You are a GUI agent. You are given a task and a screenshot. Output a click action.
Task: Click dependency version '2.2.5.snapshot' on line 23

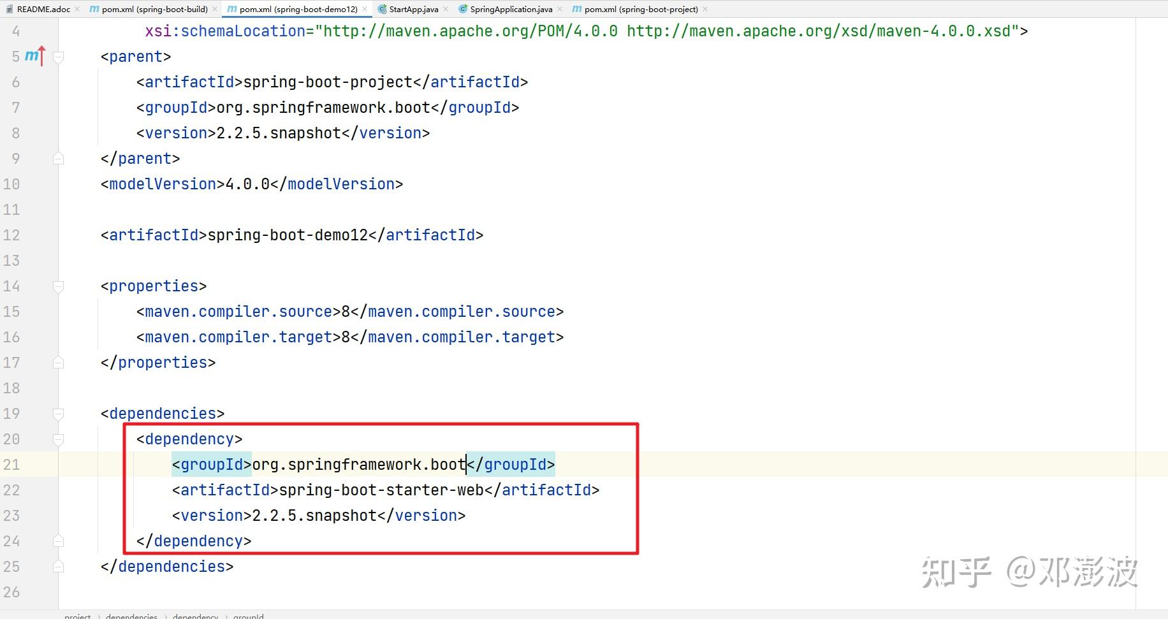(314, 516)
